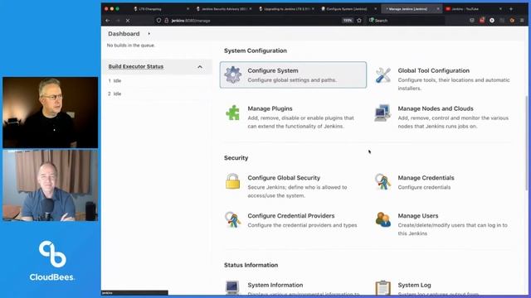The image size is (531, 298).
Task: Open the System Log title link
Action: (x=415, y=285)
